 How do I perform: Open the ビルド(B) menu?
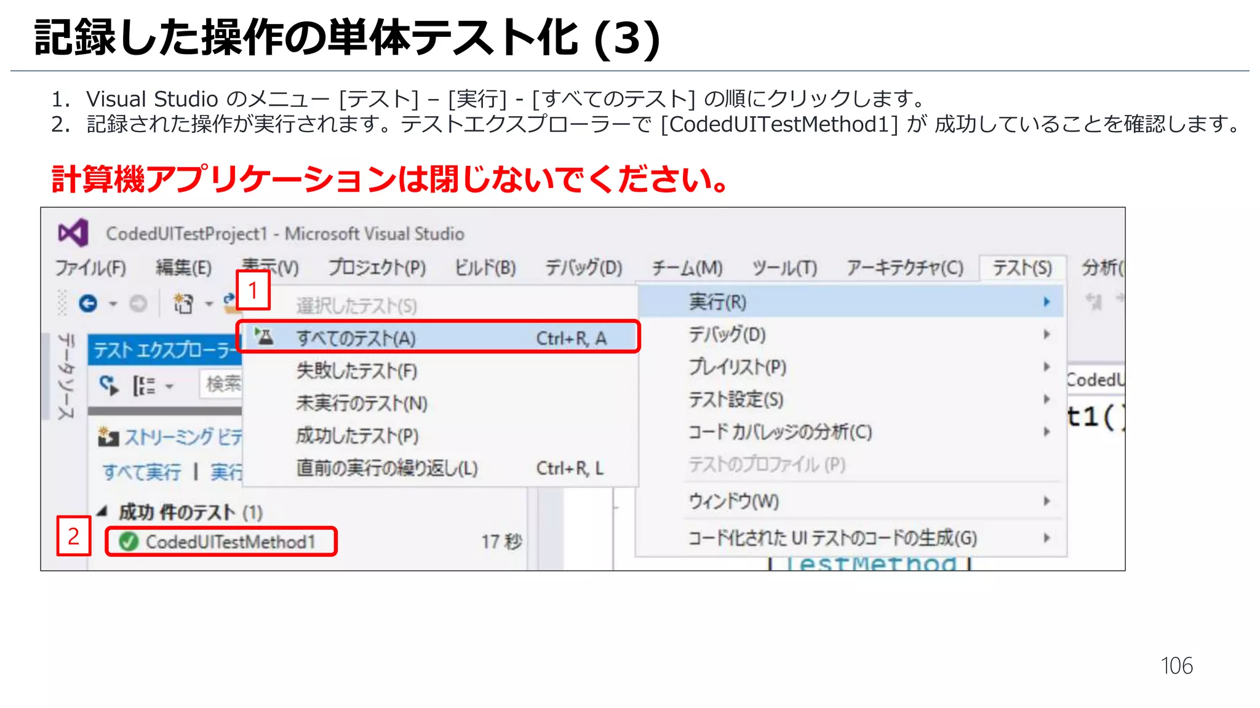pyautogui.click(x=485, y=268)
